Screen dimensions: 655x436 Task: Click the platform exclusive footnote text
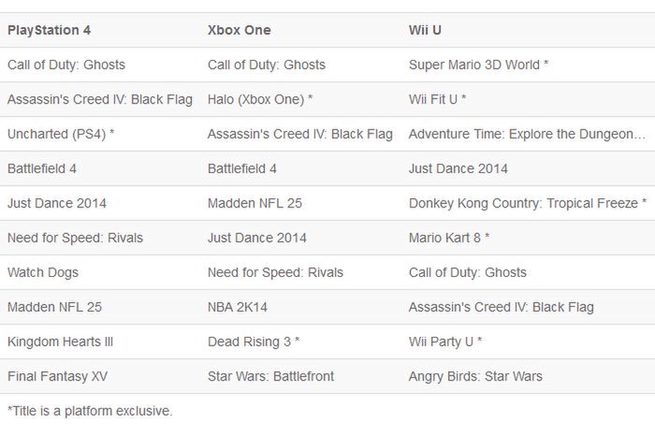90,410
